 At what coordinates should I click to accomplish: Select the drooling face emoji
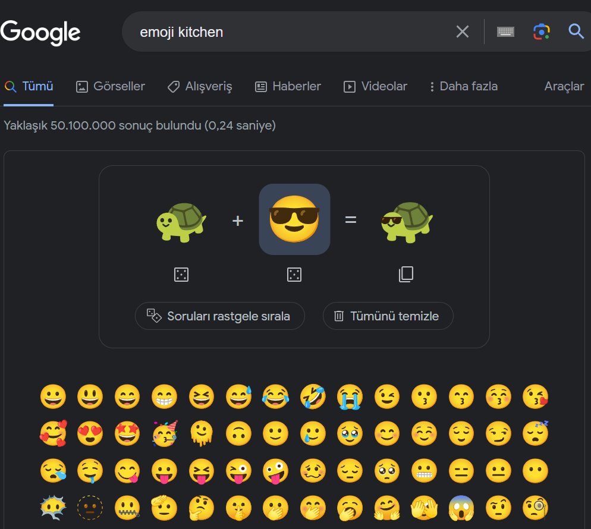(90, 471)
